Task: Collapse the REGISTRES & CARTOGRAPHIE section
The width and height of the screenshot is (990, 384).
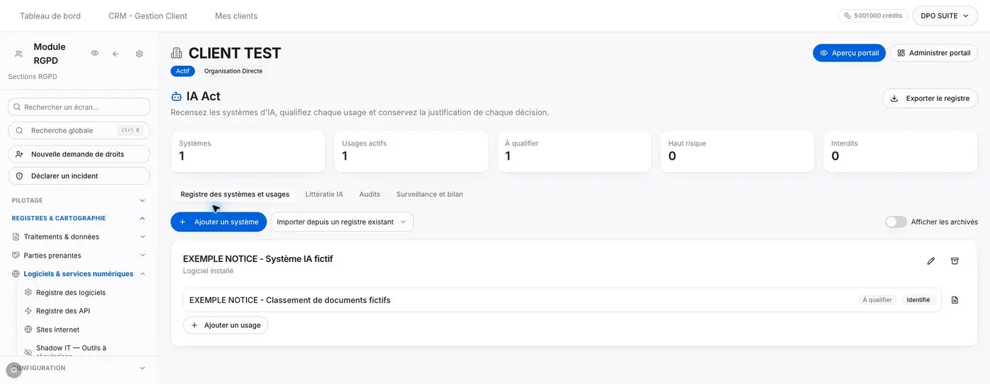Action: click(x=142, y=219)
